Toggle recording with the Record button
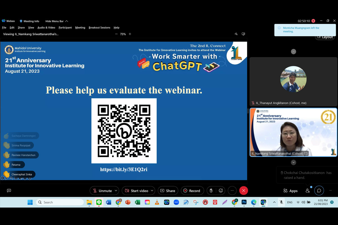This screenshot has height=225, width=338. [x=192, y=191]
